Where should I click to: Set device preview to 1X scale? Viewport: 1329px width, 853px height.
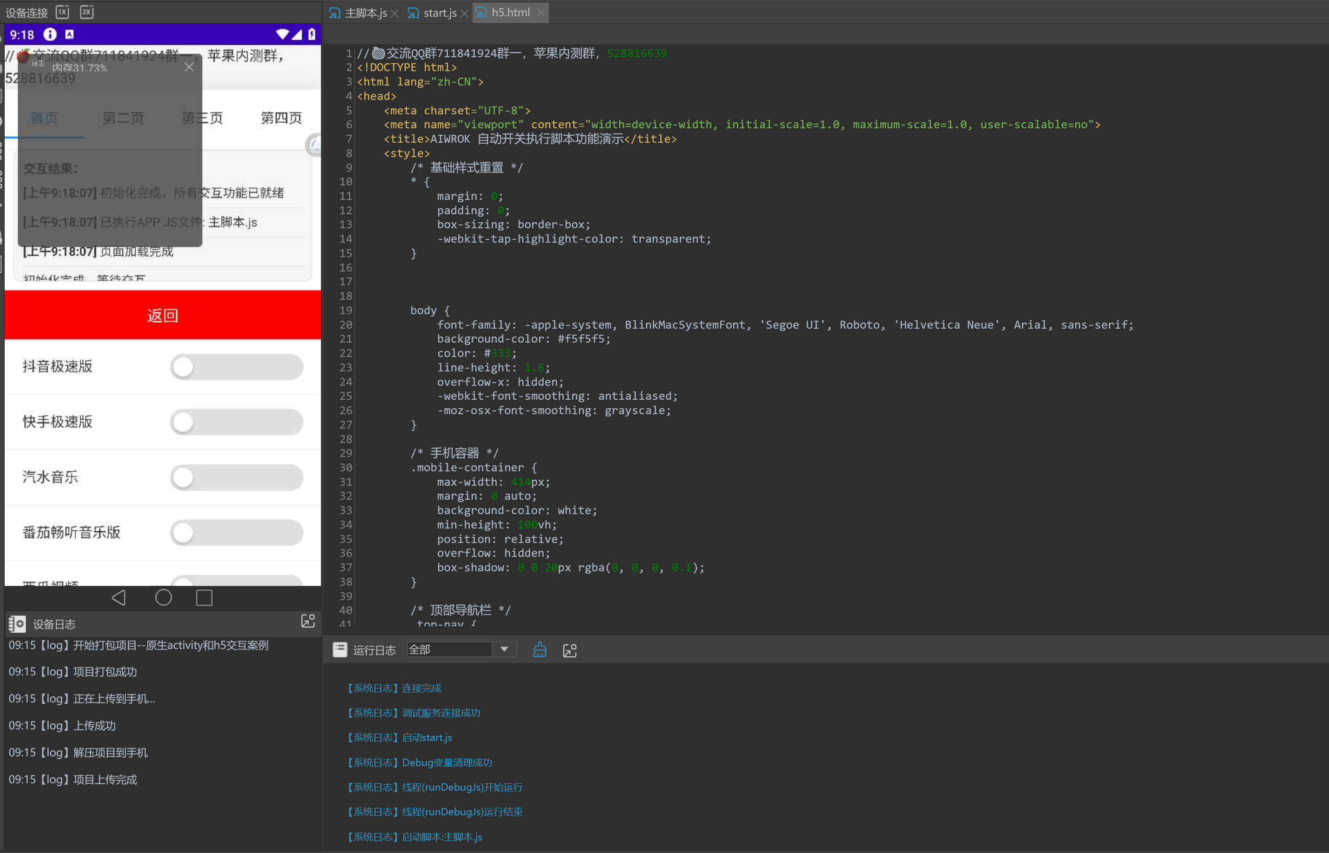pos(63,12)
